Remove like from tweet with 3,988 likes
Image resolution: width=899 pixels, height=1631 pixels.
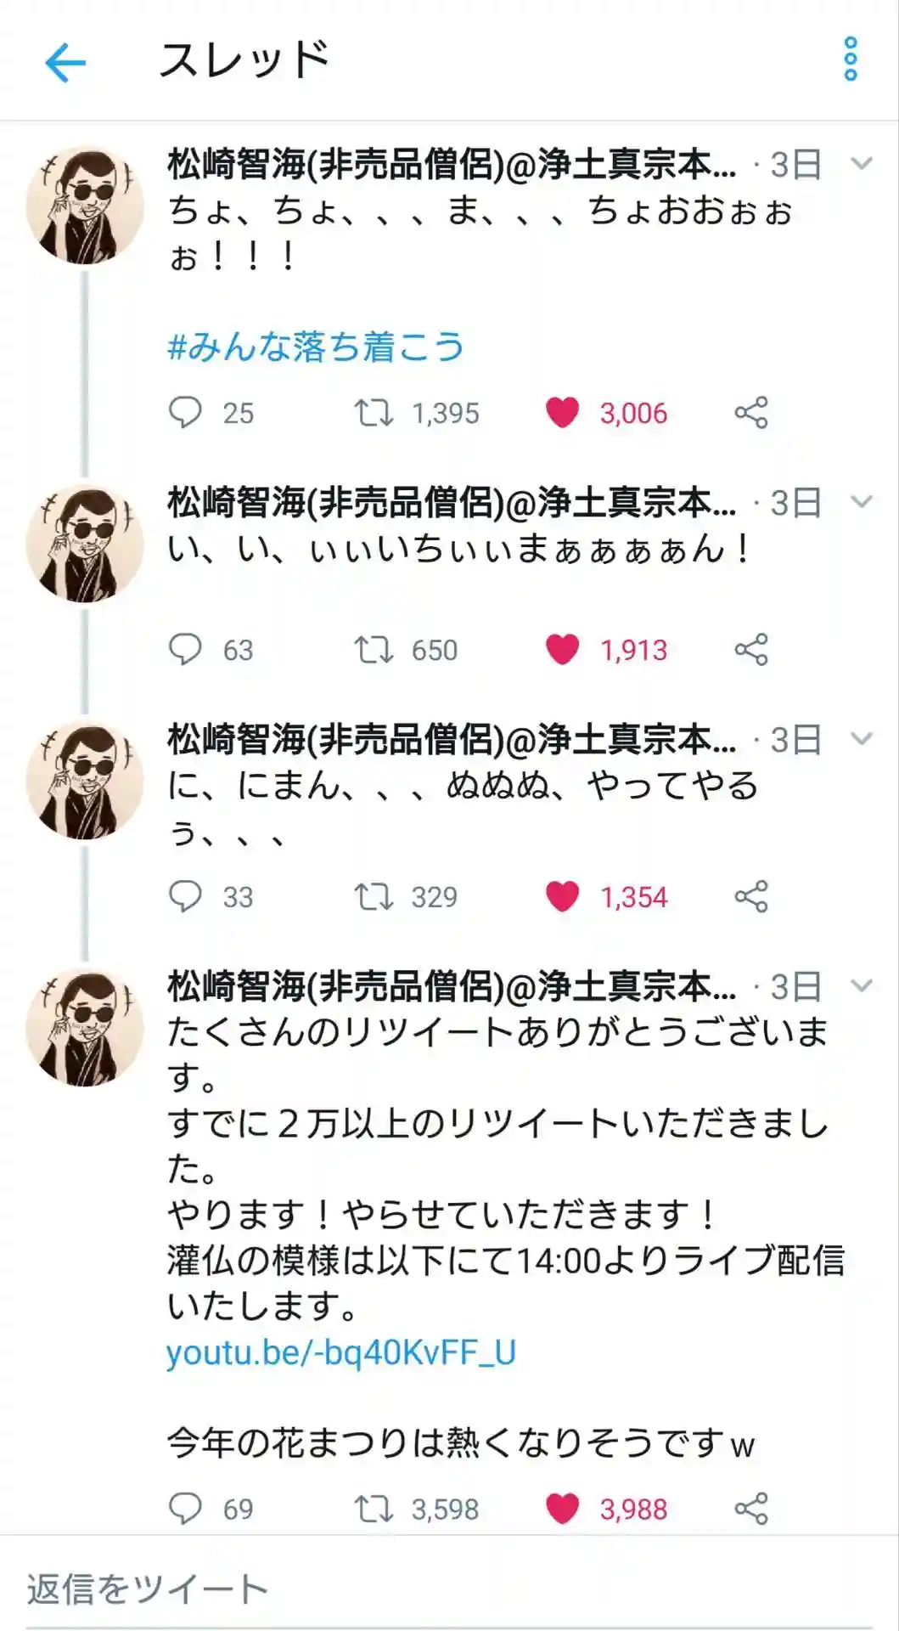(562, 1509)
